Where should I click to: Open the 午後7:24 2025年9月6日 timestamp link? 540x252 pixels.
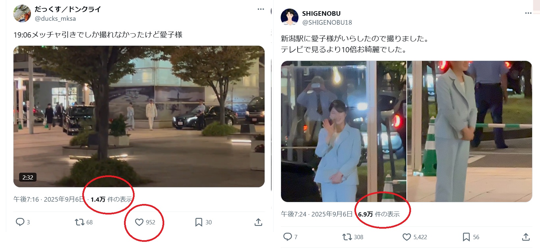pos(317,214)
